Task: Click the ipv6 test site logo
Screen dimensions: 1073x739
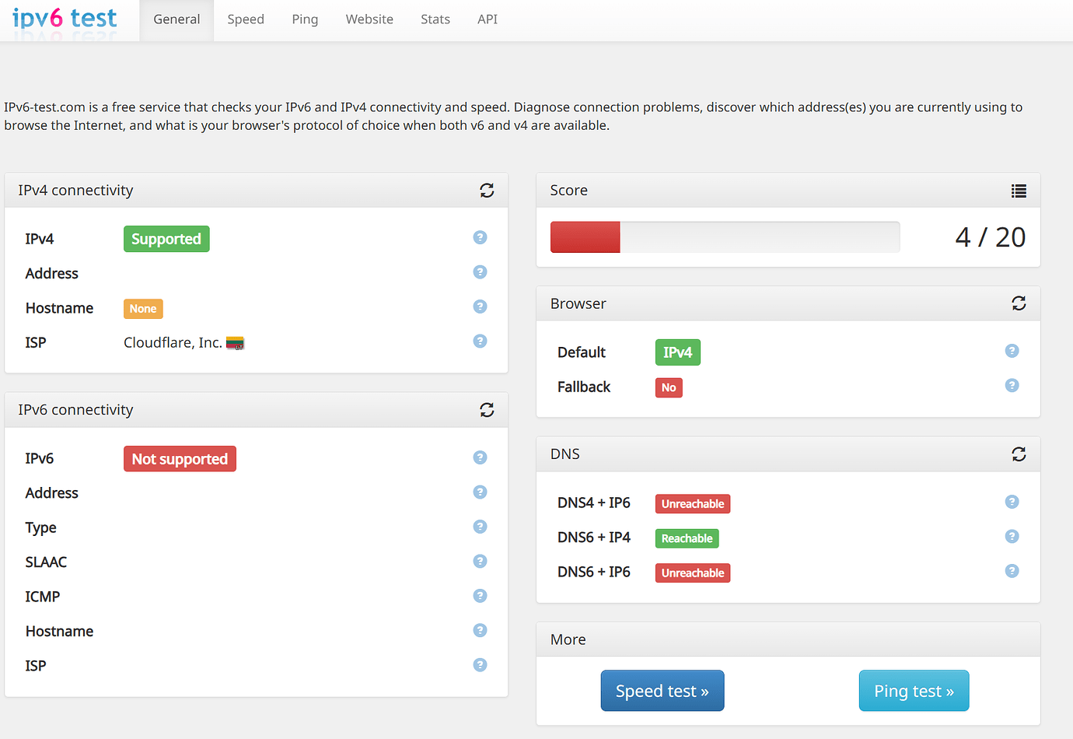Action: 65,19
